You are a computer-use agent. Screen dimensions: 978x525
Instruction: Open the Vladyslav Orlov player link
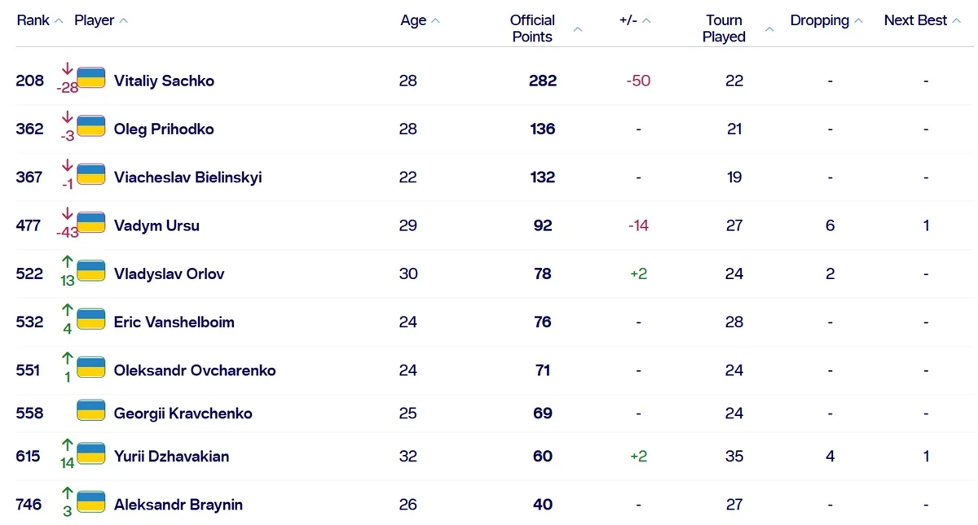click(x=169, y=274)
